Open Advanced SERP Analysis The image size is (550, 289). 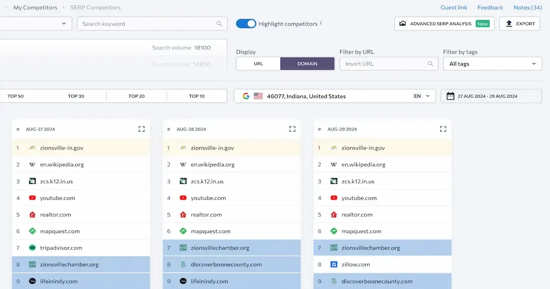444,23
